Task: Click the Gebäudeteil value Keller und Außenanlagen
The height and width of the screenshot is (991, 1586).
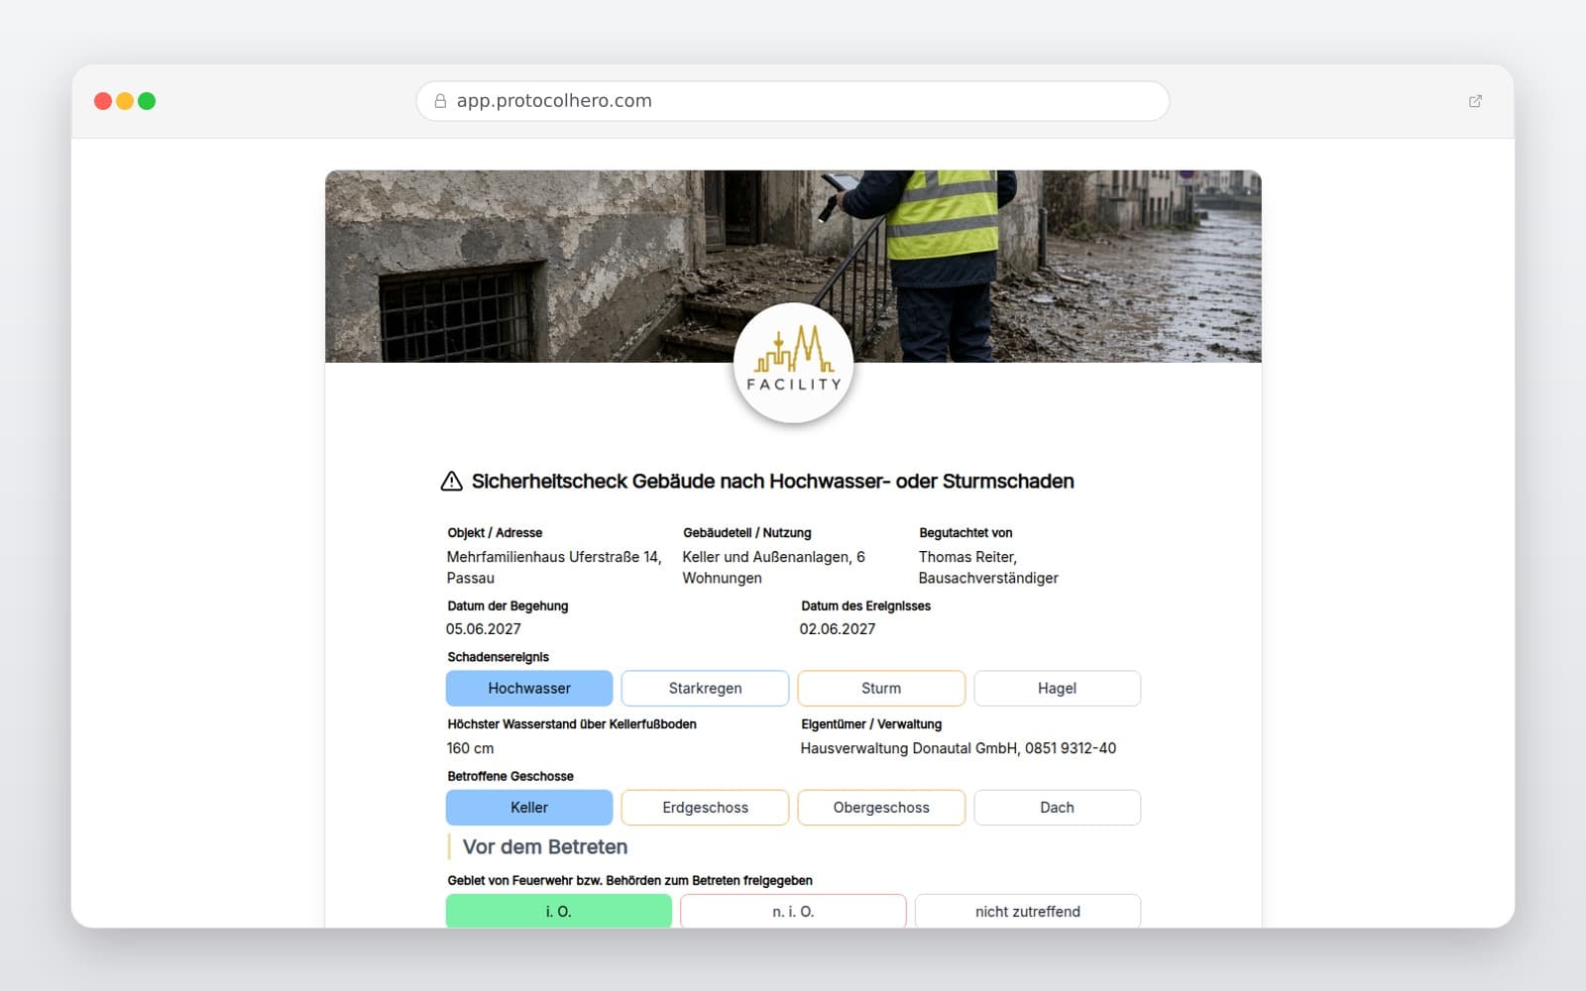Action: click(x=774, y=568)
